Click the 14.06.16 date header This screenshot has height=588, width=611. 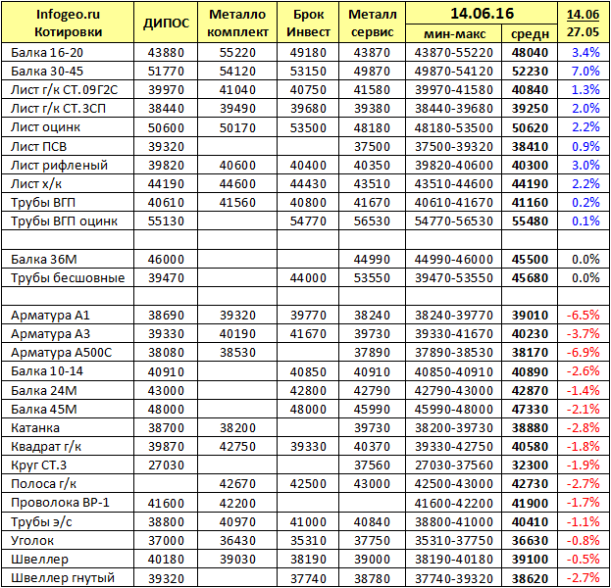tap(482, 14)
